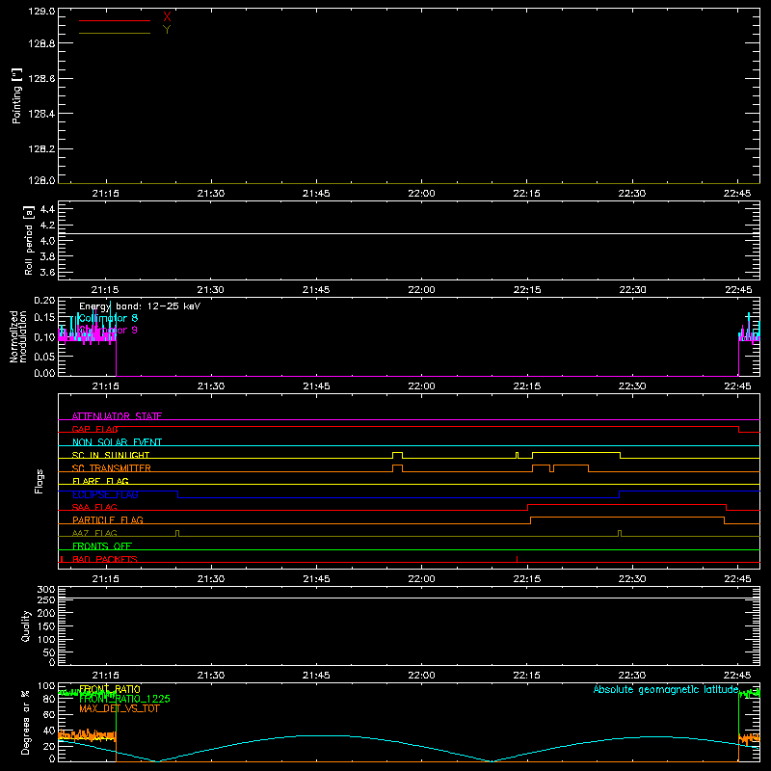This screenshot has width=771, height=771.
Task: Click the green FRONTS_OFF label
Action: click(x=102, y=545)
